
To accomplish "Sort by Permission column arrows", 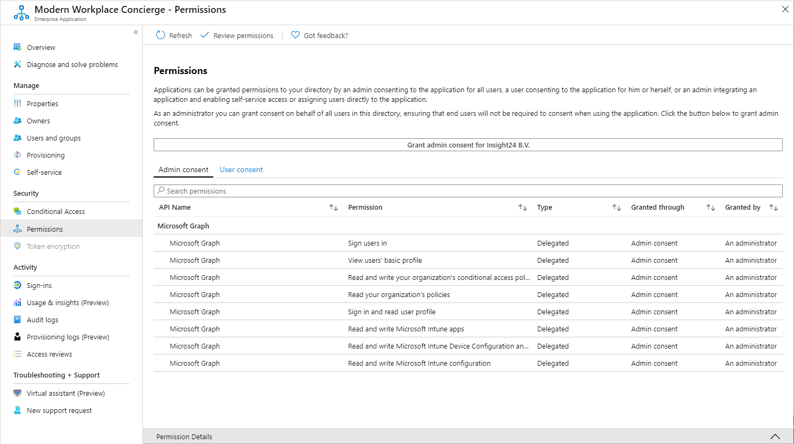I will (523, 208).
